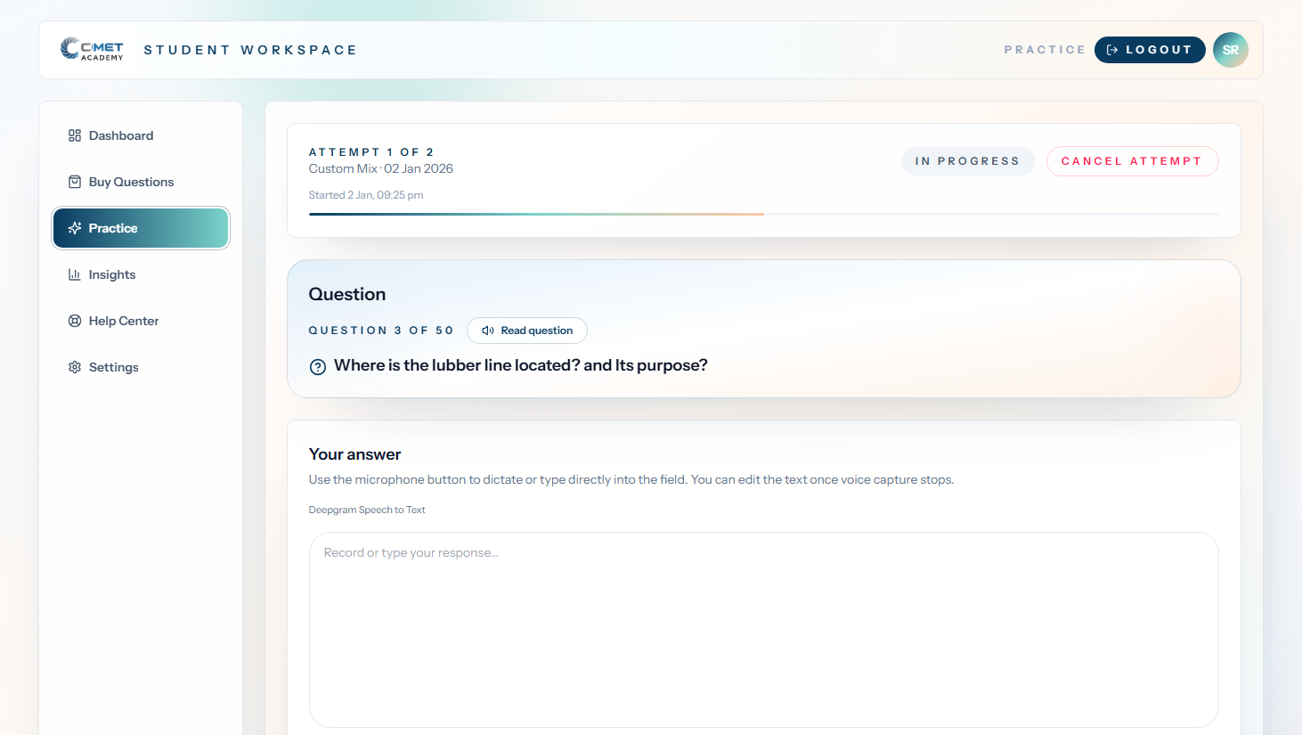
Task: Click the attempt progress bar
Action: [x=763, y=214]
